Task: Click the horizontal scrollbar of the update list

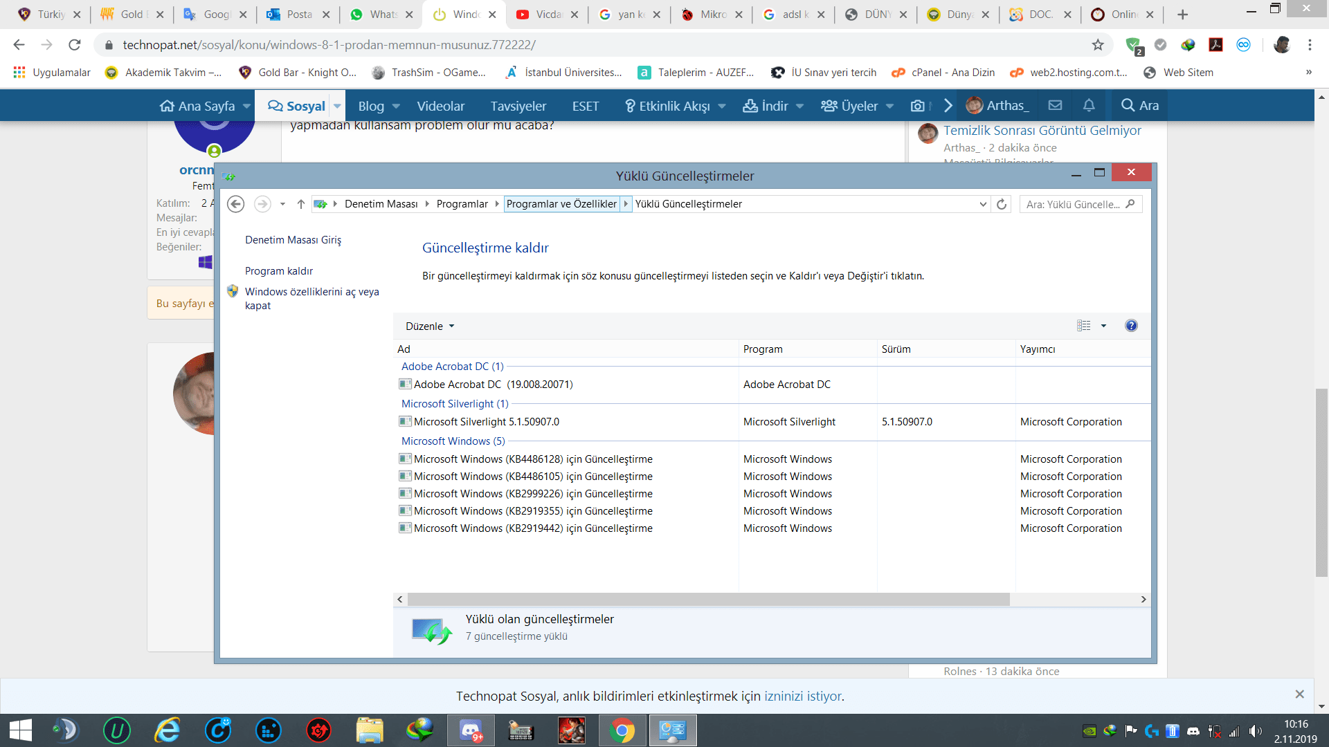Action: coord(708,600)
